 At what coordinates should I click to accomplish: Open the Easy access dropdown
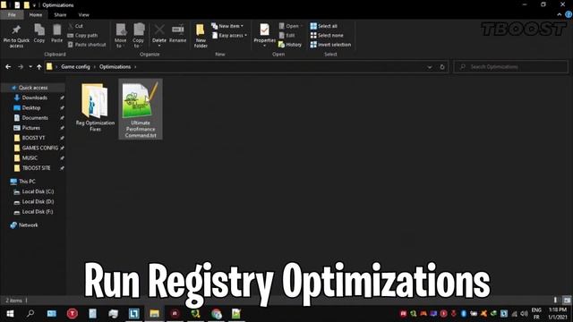coord(229,36)
